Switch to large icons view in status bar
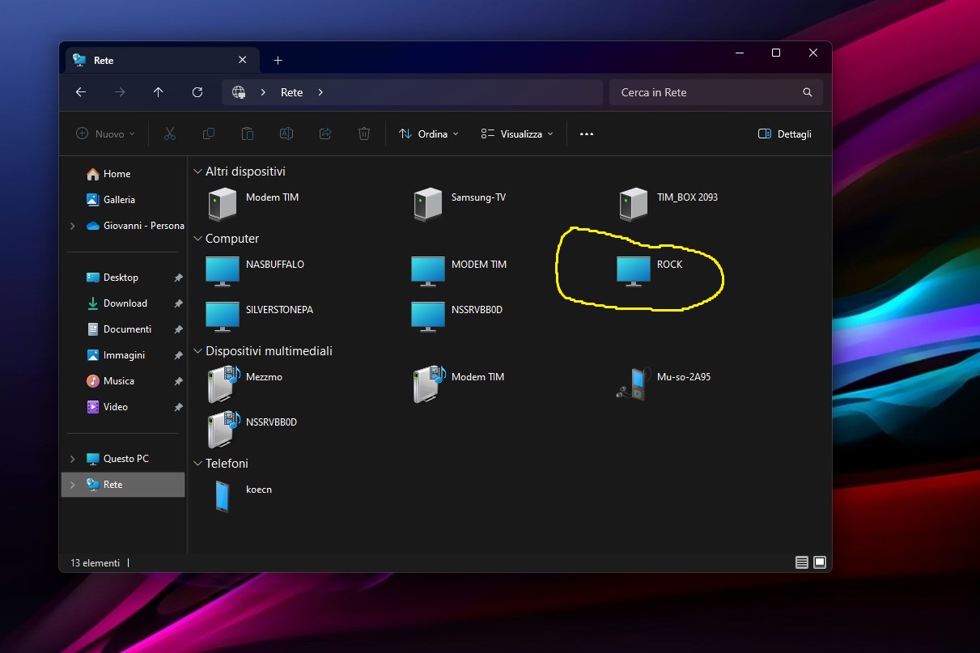 point(820,562)
